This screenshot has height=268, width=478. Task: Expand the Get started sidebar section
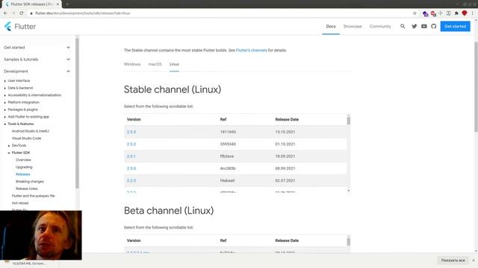(37, 48)
